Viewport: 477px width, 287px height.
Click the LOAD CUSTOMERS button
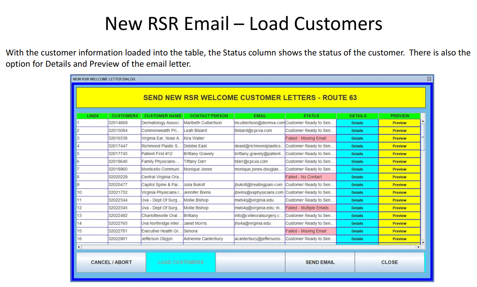tap(181, 262)
